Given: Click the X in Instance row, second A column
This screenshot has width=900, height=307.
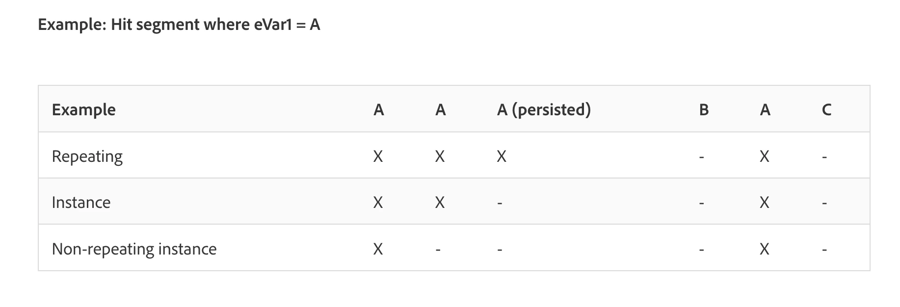Looking at the screenshot, I should (440, 203).
